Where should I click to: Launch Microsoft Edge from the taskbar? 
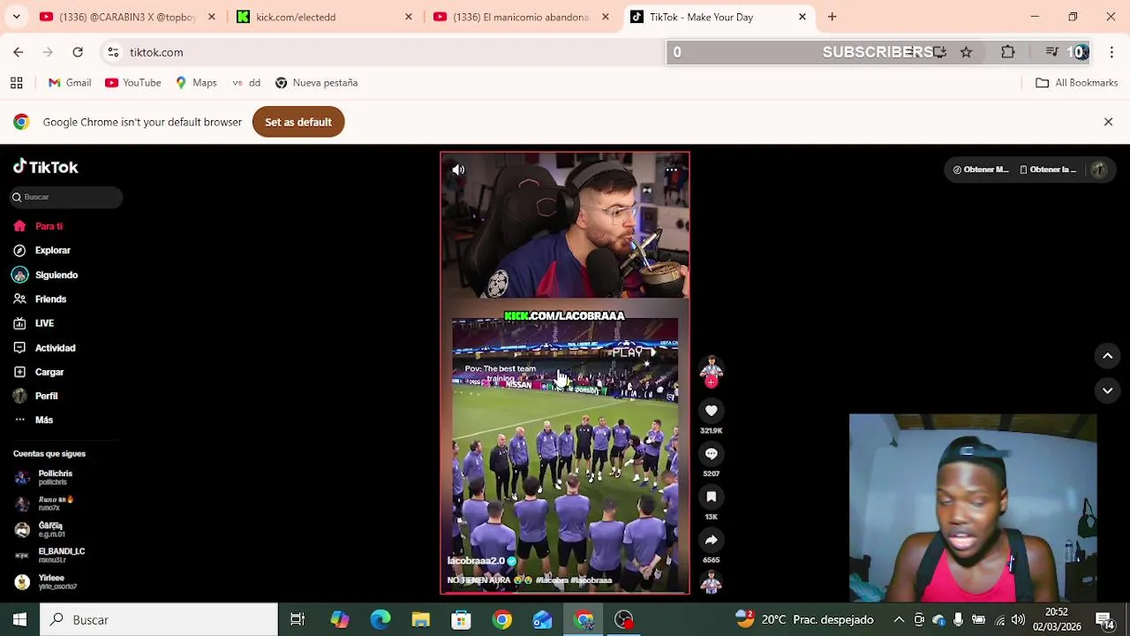point(380,620)
